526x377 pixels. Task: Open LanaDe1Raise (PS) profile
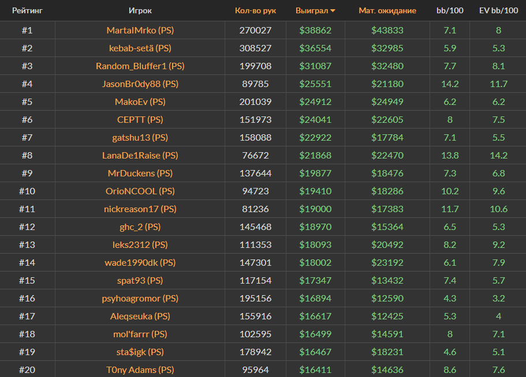[140, 155]
